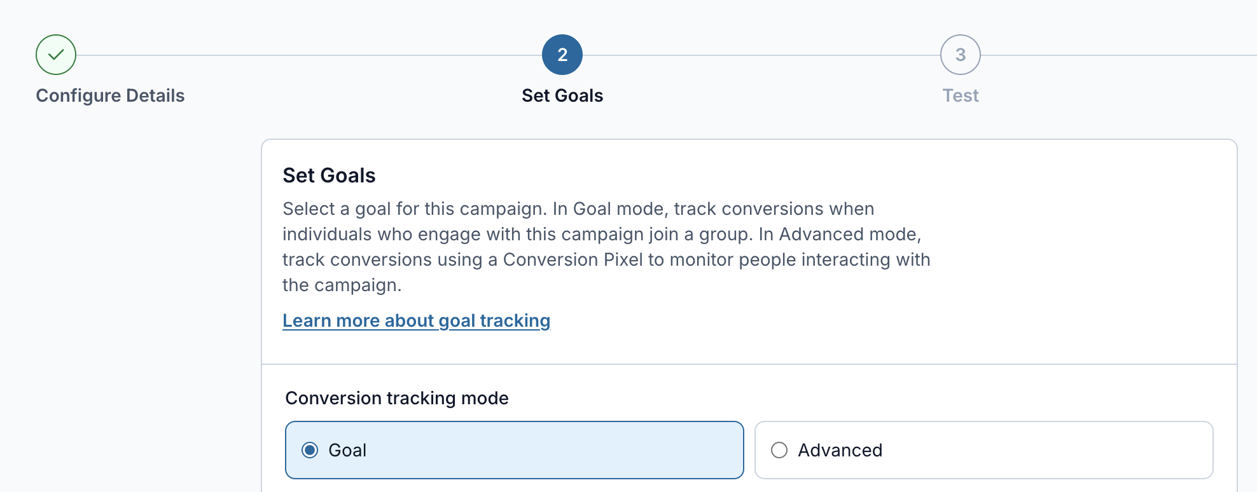Click progress line between steps two and three
The height and width of the screenshot is (492, 1257).
pos(761,55)
